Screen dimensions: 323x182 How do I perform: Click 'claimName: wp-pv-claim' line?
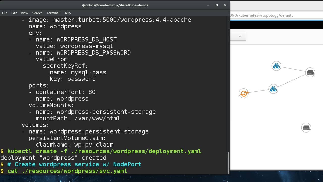(x=74, y=145)
